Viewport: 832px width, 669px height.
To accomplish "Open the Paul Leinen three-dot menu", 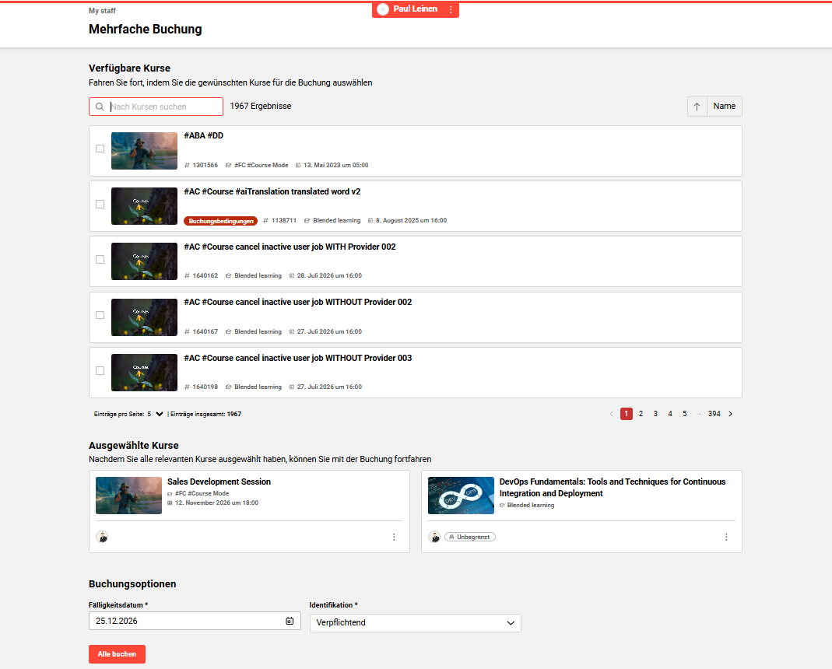I will [x=451, y=9].
